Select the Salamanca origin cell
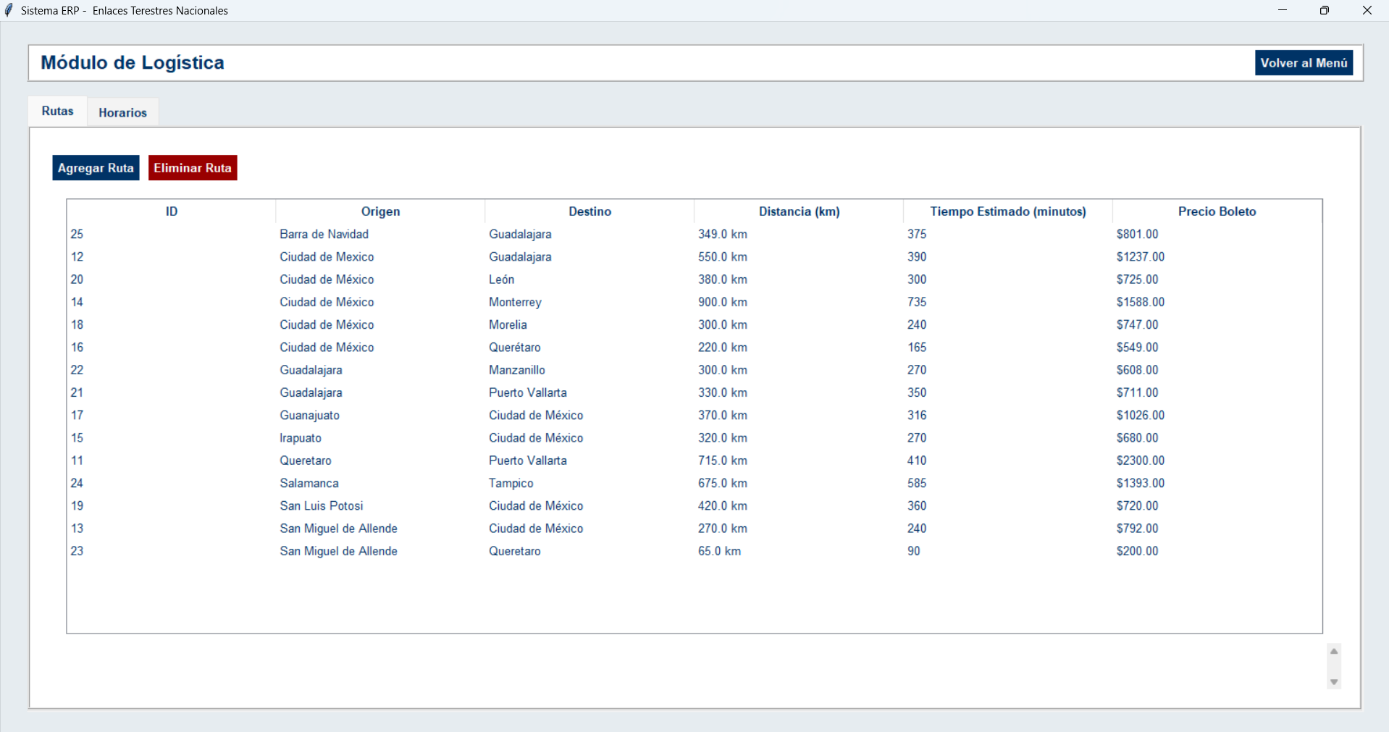 pos(309,483)
